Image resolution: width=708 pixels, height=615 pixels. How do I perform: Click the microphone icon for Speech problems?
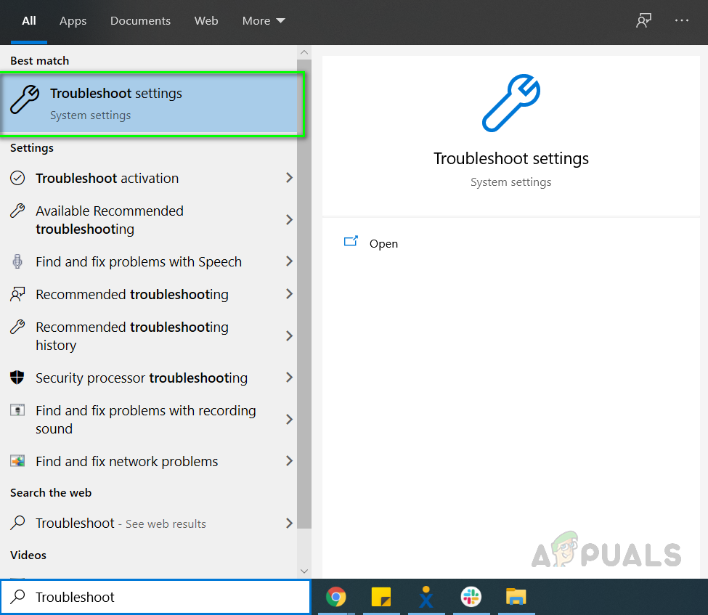tap(17, 261)
